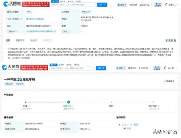Click the 申请 start dot on progress timeline
This screenshot has height=138, width=181.
[26, 102]
